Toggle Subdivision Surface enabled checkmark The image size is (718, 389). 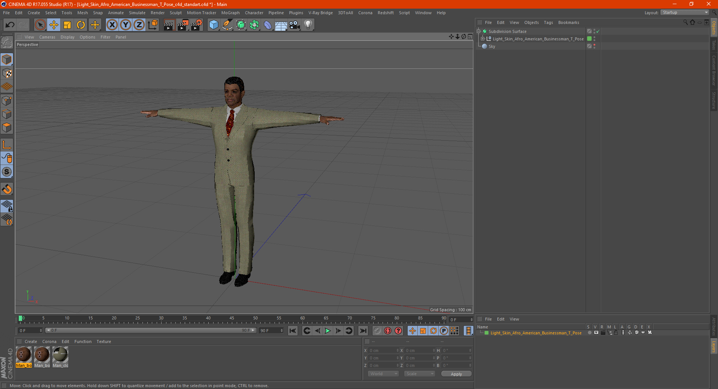pyautogui.click(x=598, y=31)
